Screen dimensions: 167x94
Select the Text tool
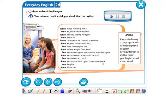tap(50, 91)
